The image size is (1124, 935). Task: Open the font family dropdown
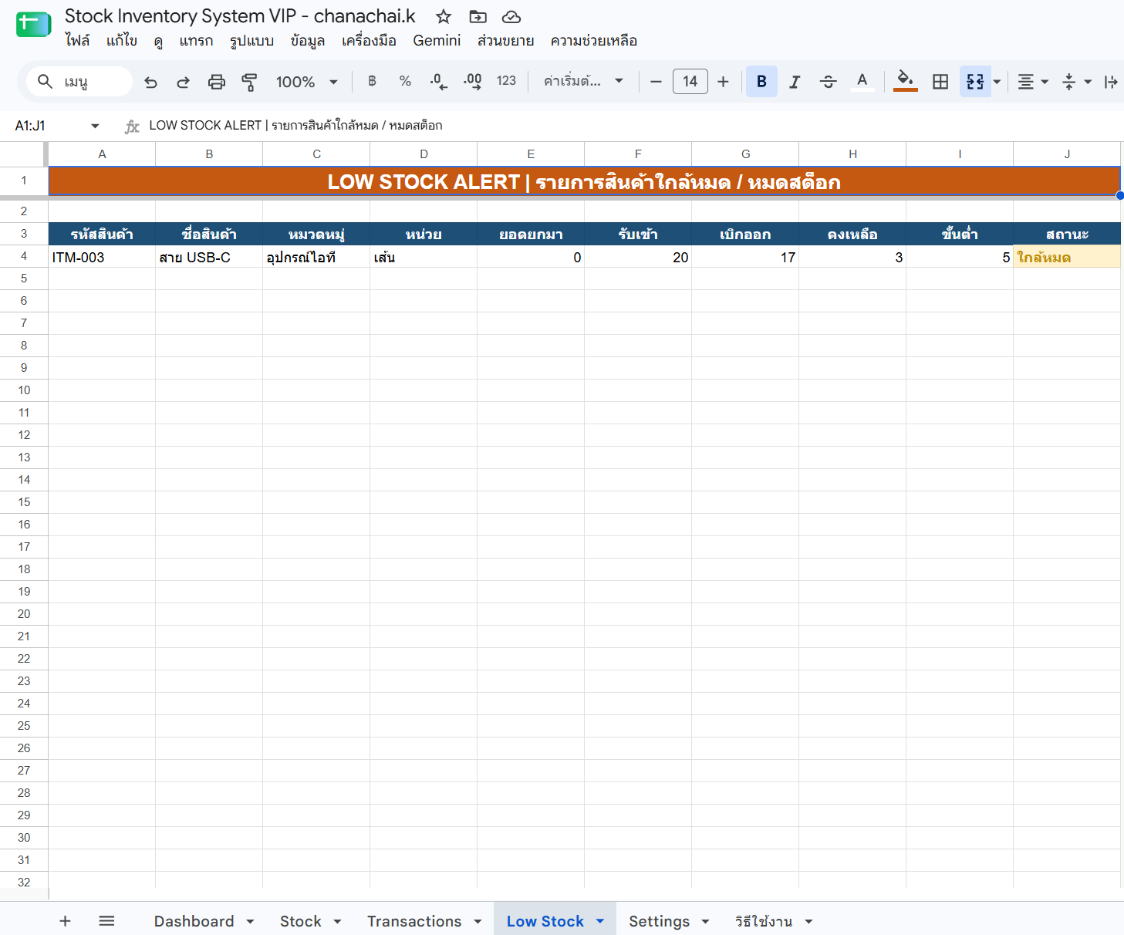583,81
